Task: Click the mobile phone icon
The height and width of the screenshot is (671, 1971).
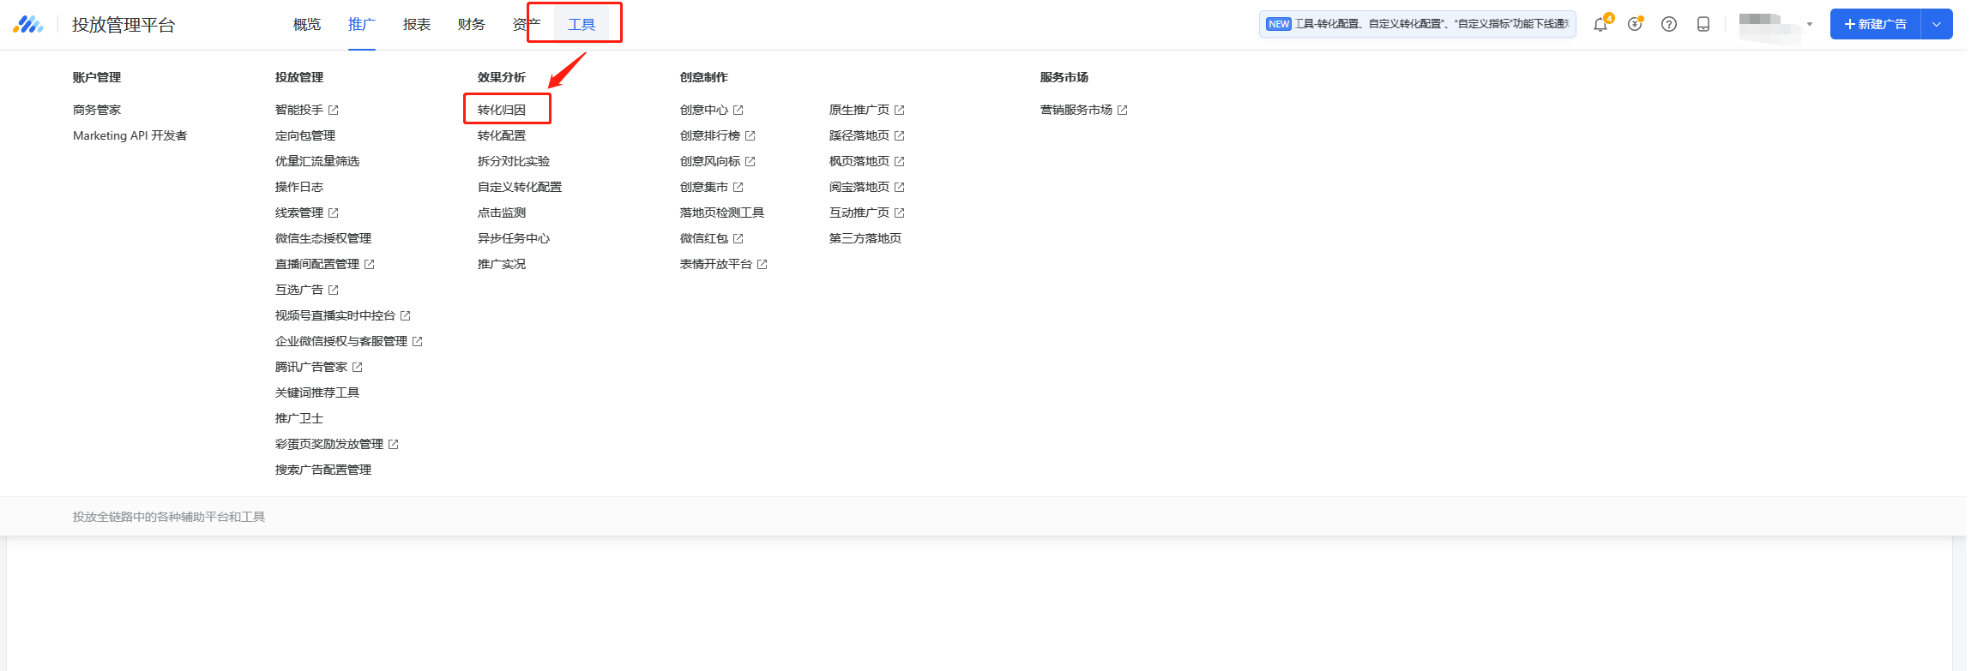Action: coord(1703,25)
